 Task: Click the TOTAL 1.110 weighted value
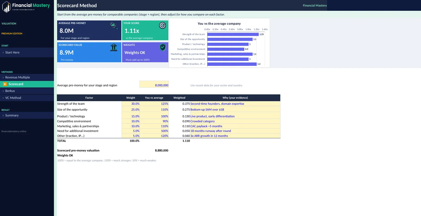(186, 141)
